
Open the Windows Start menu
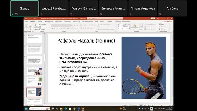pos(26,109)
